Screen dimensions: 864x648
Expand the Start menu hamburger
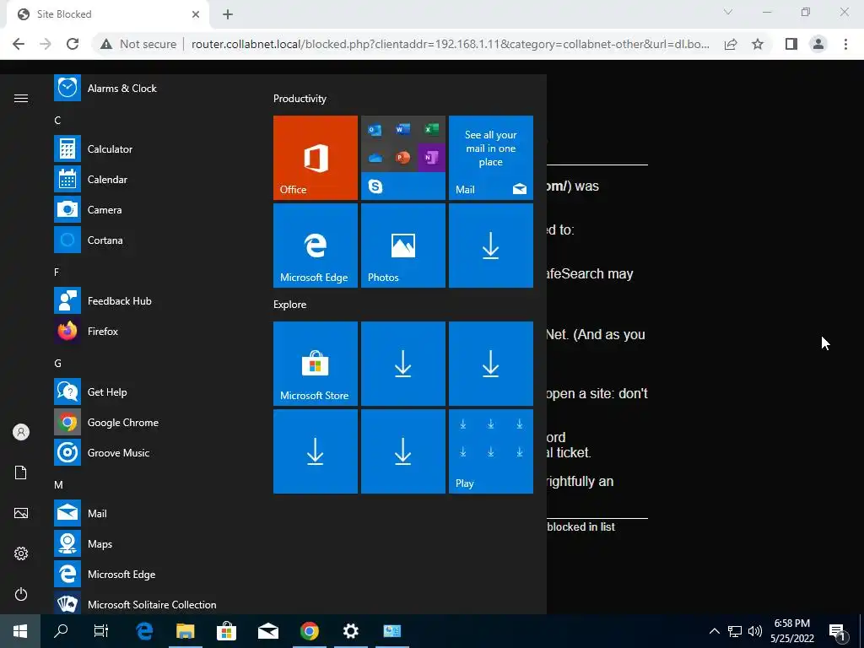(x=21, y=98)
